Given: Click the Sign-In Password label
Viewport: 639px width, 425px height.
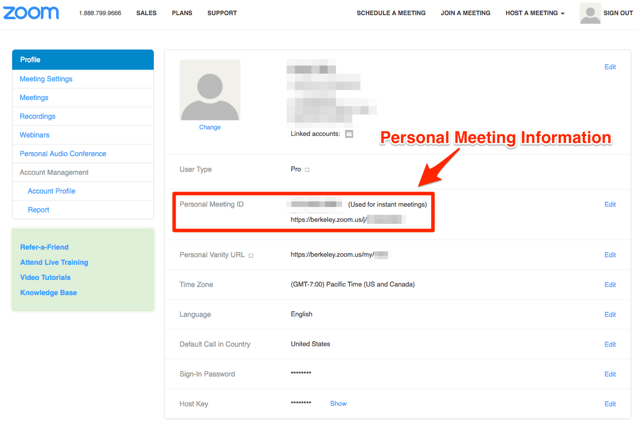Looking at the screenshot, I should (207, 374).
